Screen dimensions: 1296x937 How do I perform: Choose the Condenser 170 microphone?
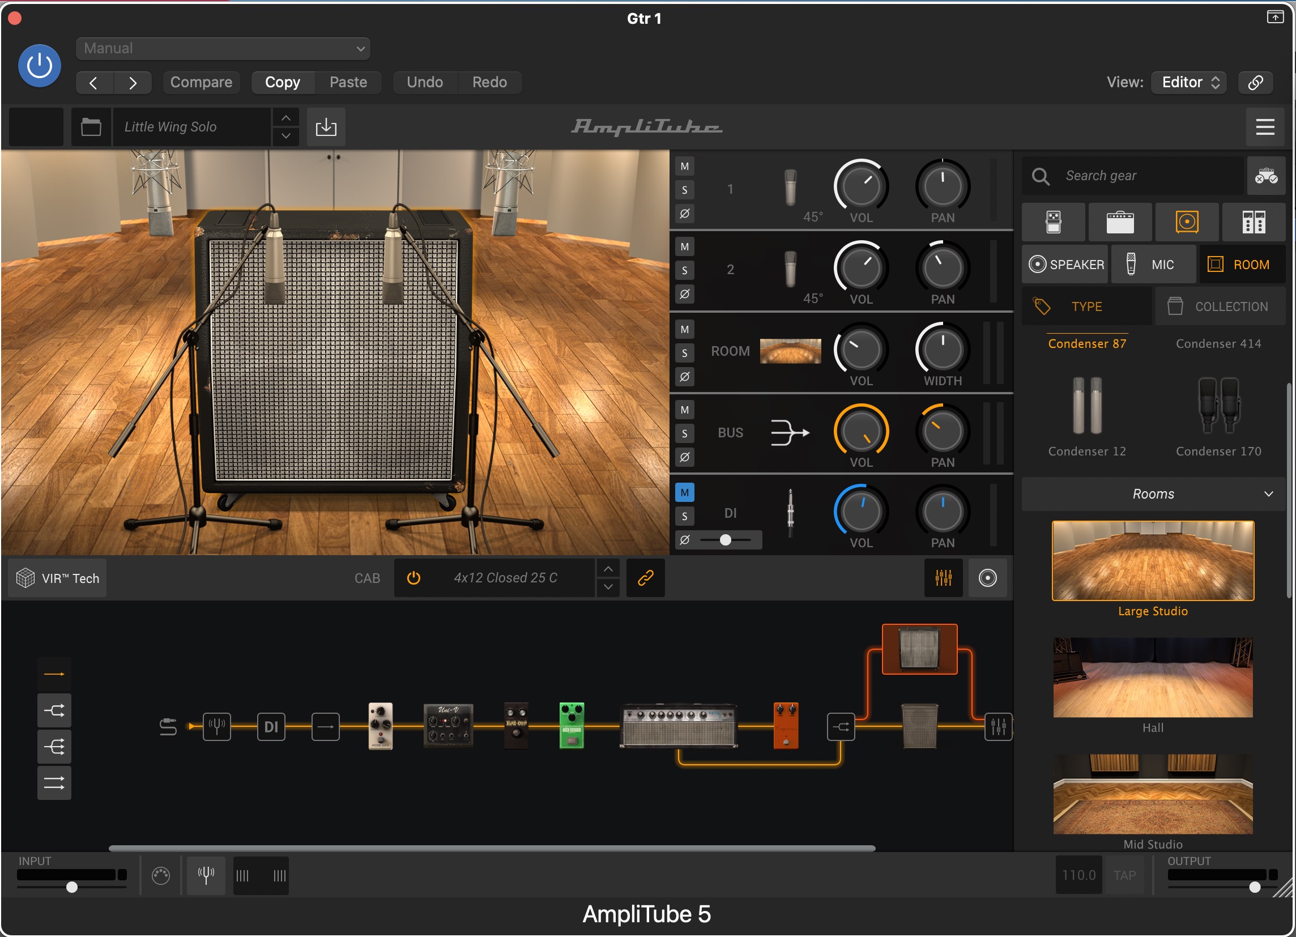point(1218,417)
